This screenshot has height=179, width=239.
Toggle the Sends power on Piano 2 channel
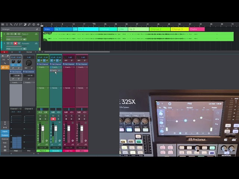(x=38, y=88)
